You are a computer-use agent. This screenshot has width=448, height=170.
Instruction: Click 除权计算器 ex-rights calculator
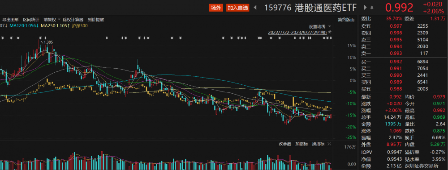[x=73, y=20]
